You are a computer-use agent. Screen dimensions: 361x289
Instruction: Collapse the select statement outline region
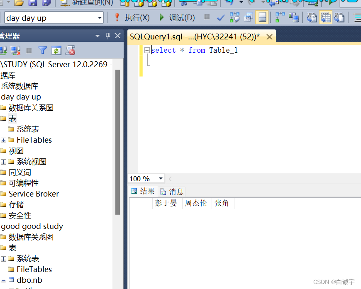click(147, 50)
